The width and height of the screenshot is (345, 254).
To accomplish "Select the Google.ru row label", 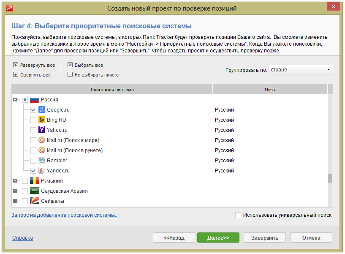I will point(58,110).
